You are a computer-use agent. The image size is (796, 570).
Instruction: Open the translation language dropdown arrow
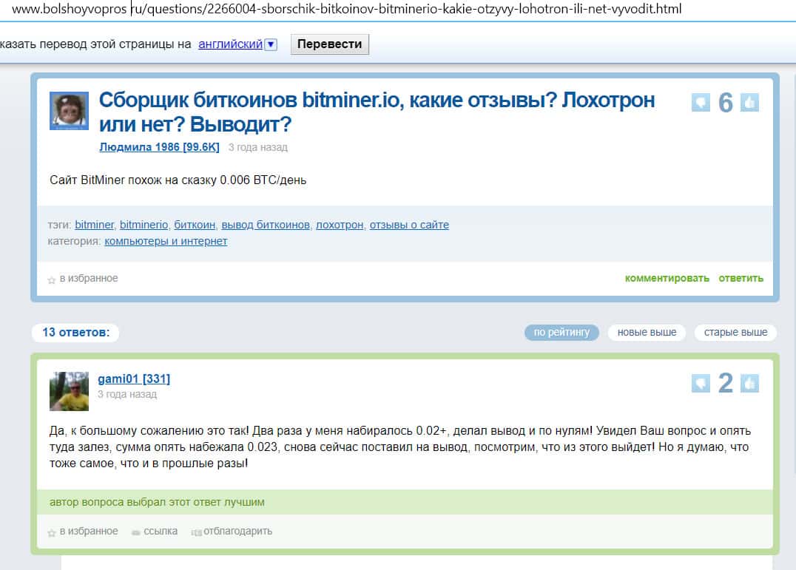click(x=271, y=44)
